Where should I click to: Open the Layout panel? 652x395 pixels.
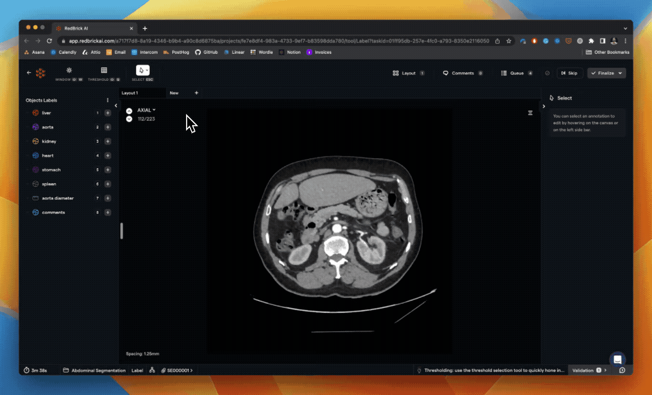click(x=408, y=73)
